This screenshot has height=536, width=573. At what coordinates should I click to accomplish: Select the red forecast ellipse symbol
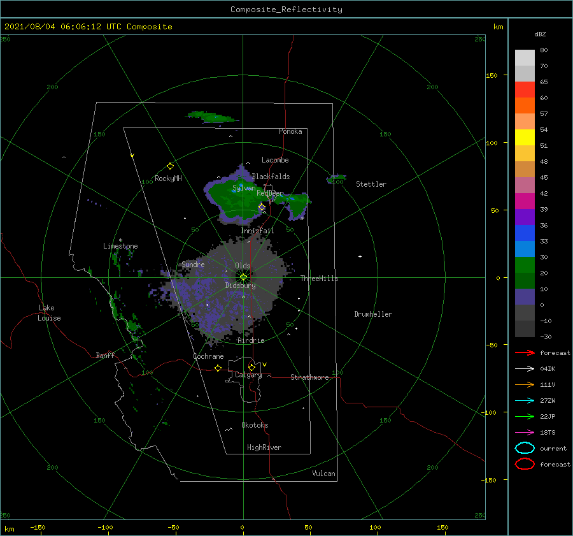tap(525, 464)
